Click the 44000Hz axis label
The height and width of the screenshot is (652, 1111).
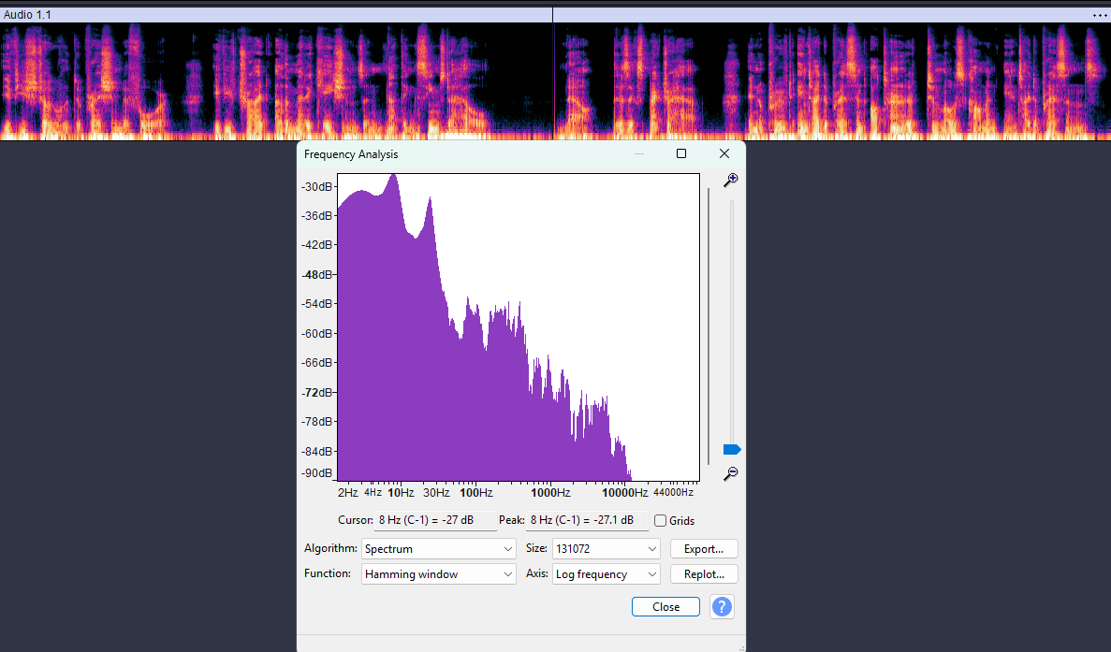[673, 493]
